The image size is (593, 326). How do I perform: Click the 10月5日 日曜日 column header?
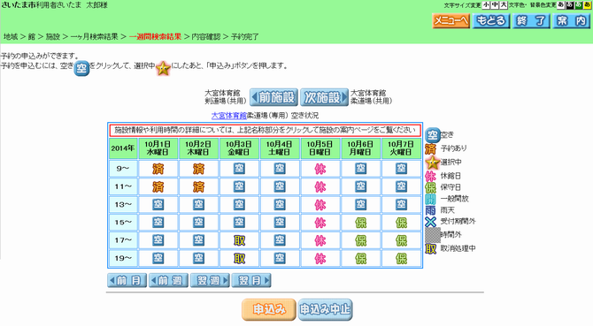(320, 148)
